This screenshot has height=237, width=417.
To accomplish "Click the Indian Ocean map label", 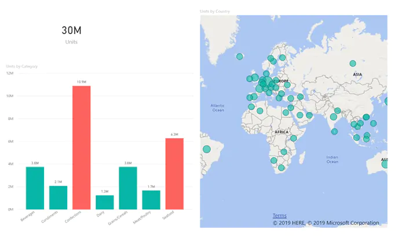I will point(332,159).
